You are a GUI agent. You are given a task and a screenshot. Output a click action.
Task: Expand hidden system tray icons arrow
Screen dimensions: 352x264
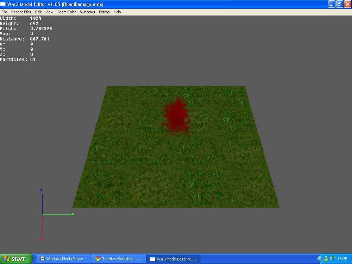[320, 259]
